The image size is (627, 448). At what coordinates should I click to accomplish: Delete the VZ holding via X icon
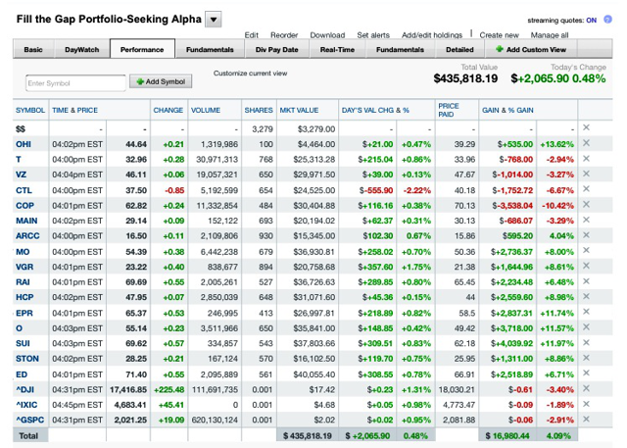point(586,174)
